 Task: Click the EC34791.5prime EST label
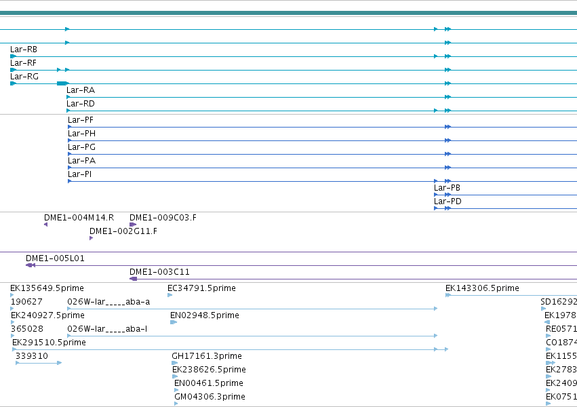tap(201, 288)
